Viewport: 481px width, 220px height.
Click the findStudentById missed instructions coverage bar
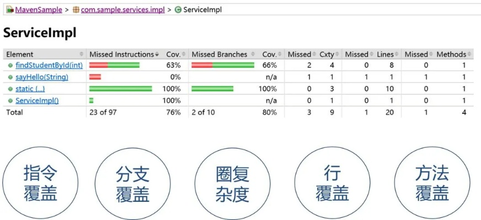coord(115,65)
